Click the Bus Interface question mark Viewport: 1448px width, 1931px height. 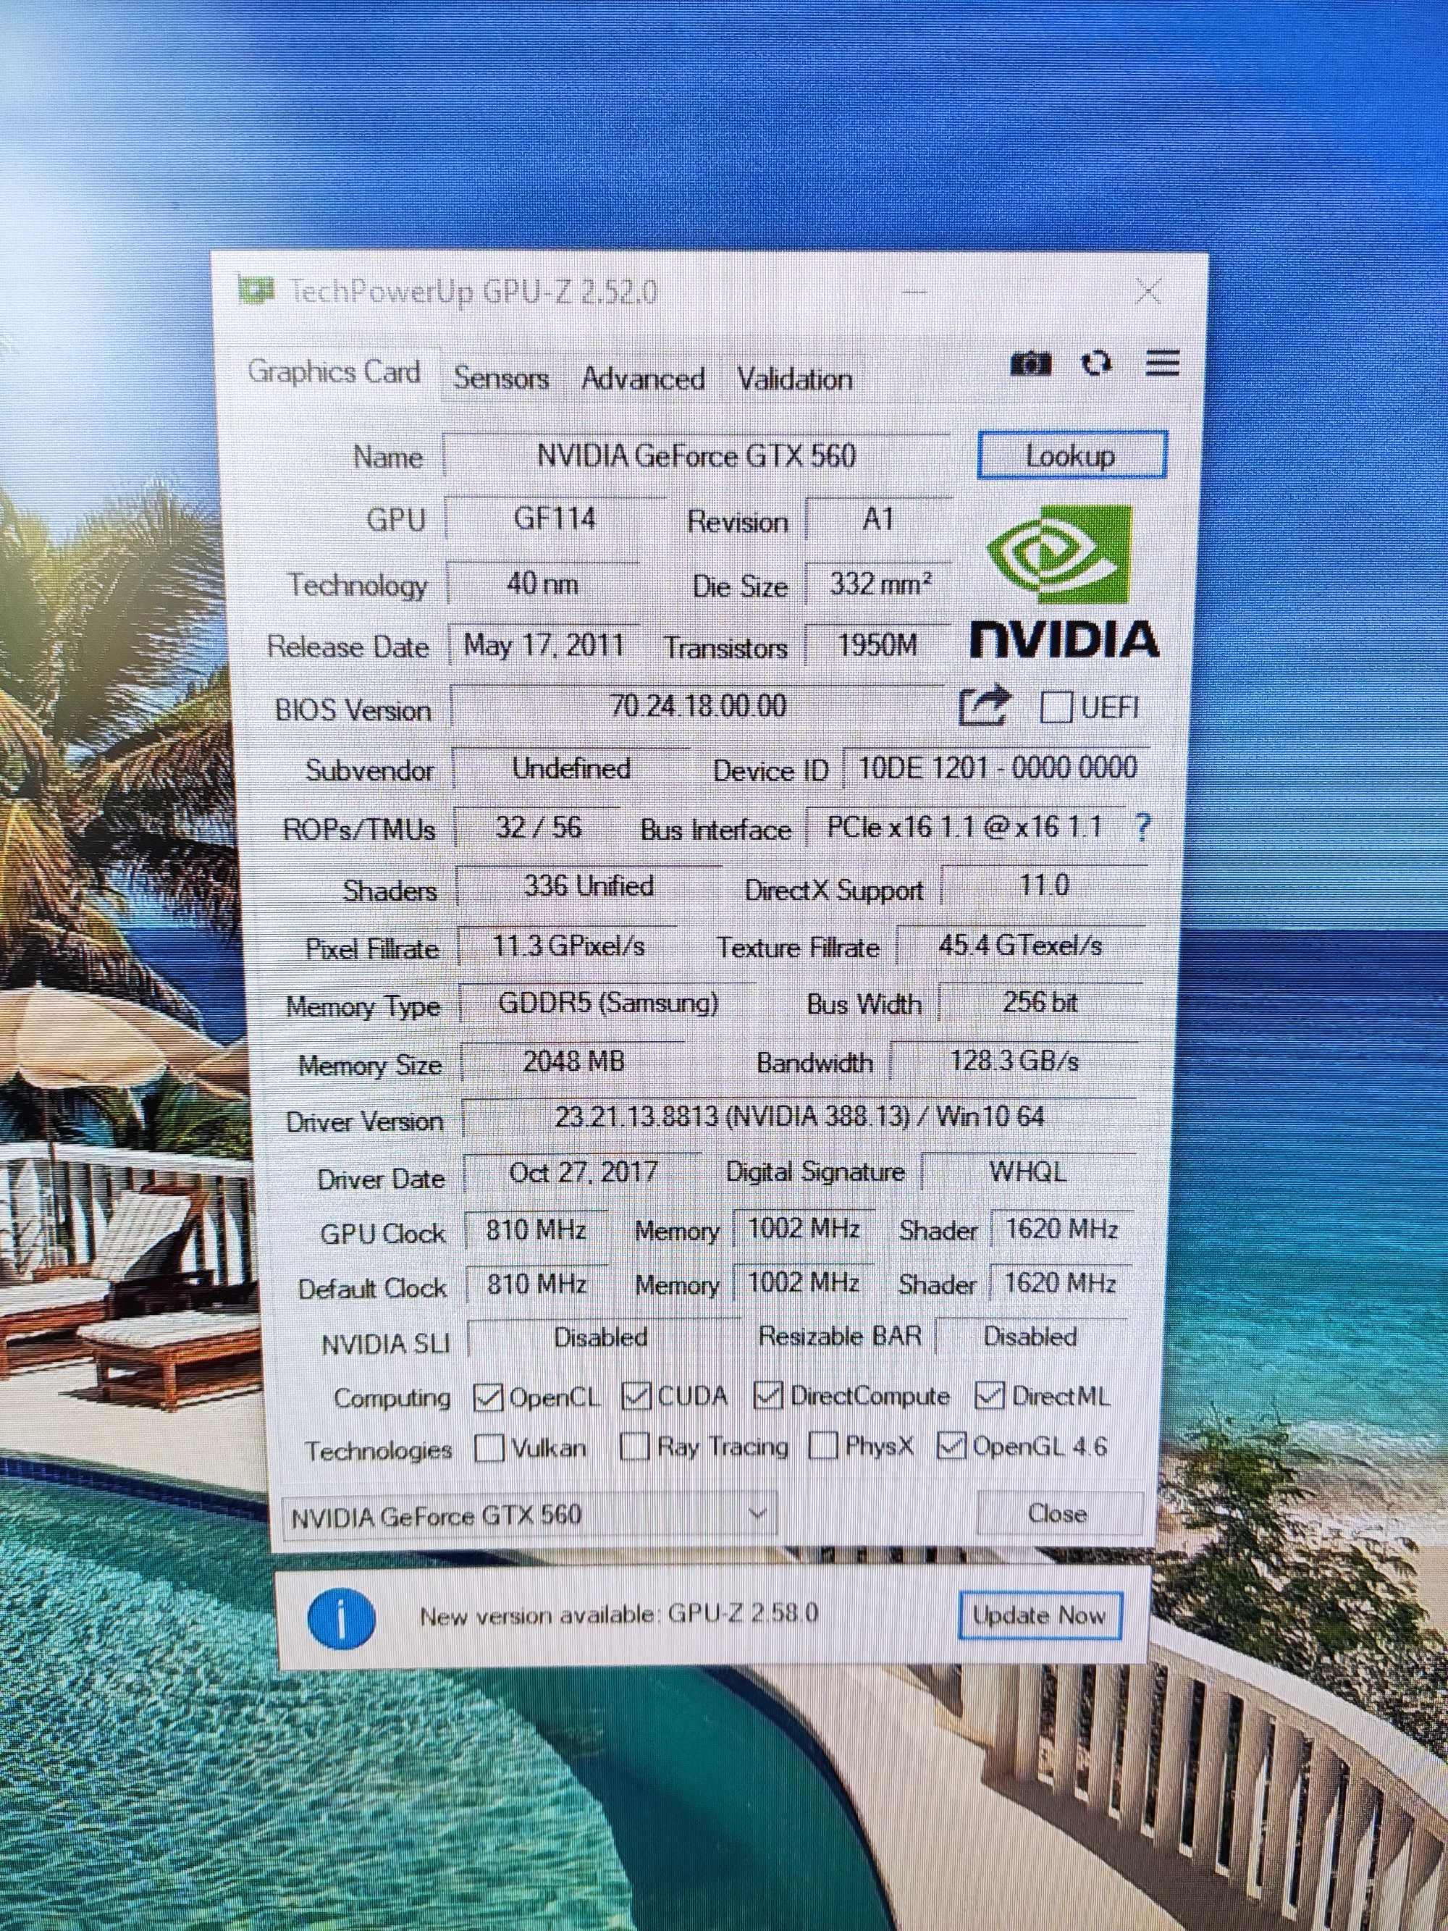(x=1141, y=827)
